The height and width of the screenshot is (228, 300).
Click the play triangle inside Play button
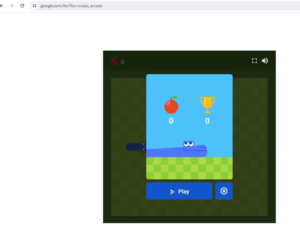point(172,191)
